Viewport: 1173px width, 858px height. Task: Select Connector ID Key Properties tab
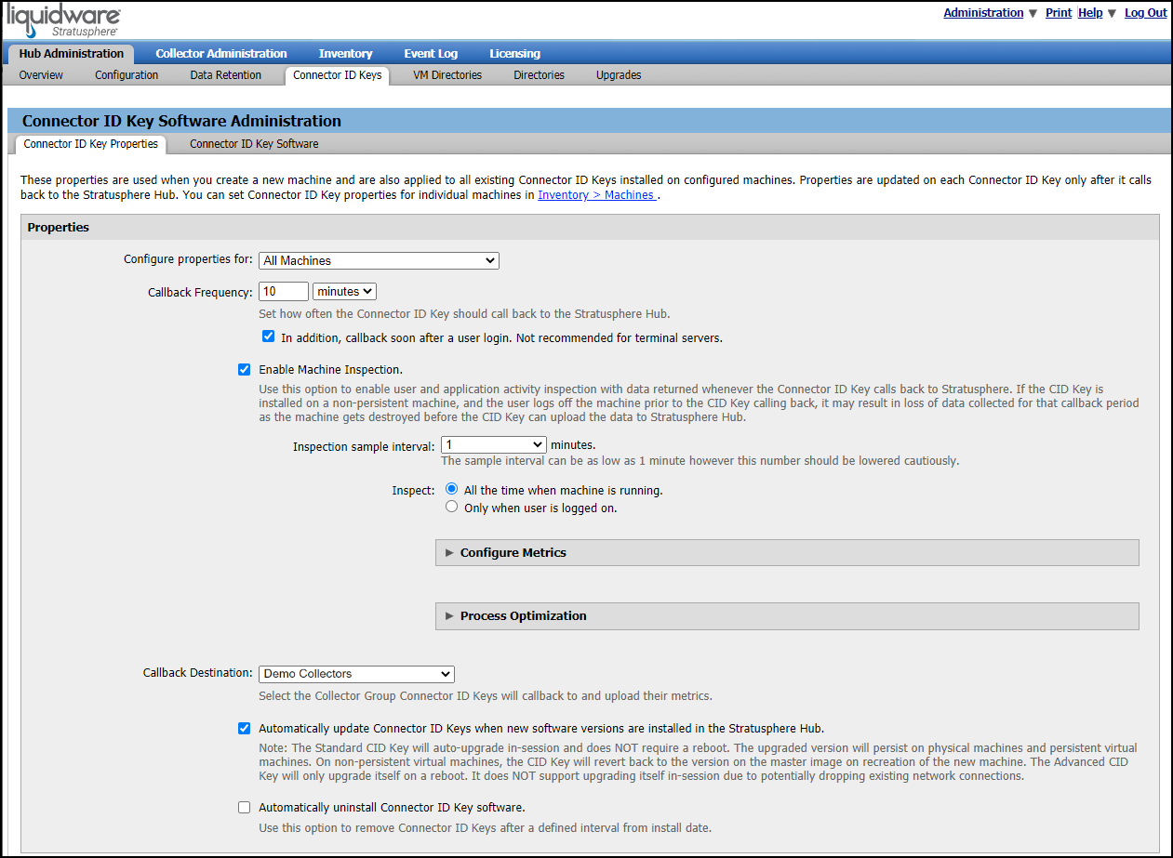point(91,144)
